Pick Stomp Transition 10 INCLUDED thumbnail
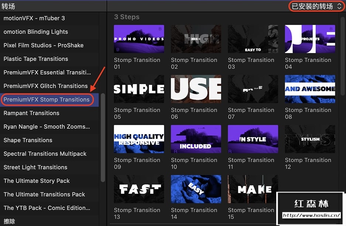This screenshot has width=346, height=226. (196, 139)
